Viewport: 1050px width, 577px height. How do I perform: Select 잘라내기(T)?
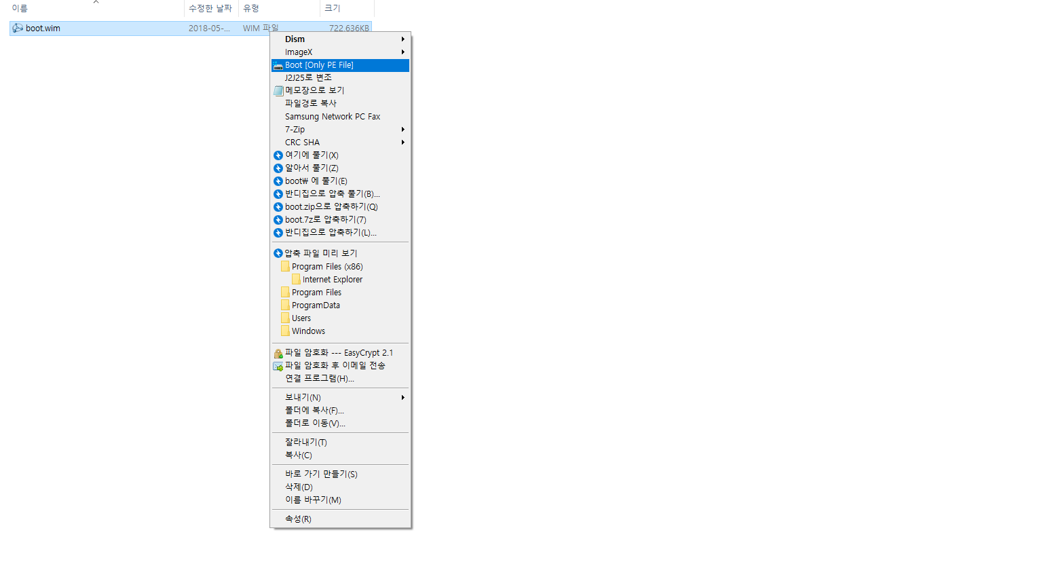click(340, 443)
